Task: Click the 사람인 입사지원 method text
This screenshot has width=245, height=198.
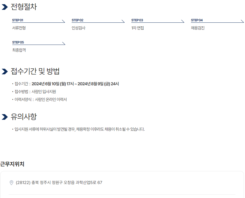Action: click(44, 91)
